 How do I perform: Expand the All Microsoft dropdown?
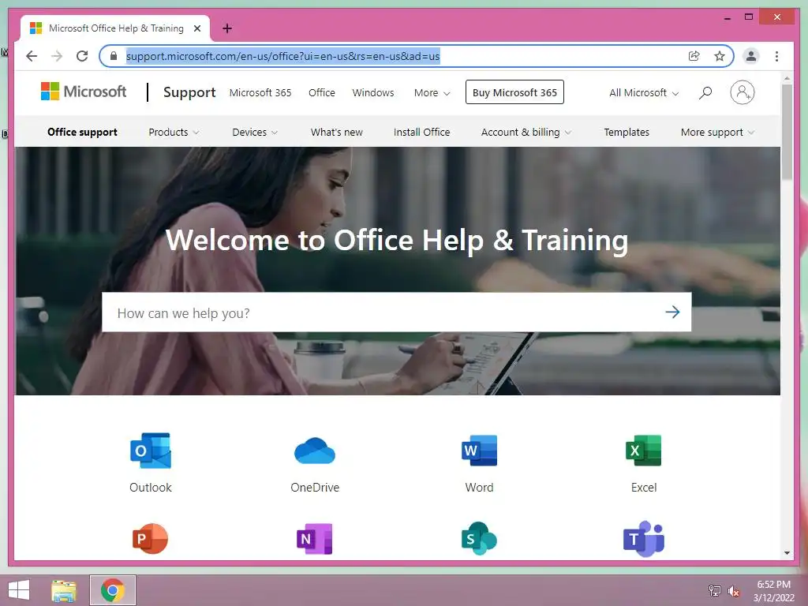pyautogui.click(x=644, y=93)
